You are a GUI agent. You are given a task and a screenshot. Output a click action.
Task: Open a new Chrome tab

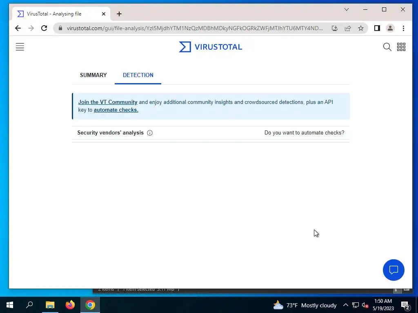119,14
